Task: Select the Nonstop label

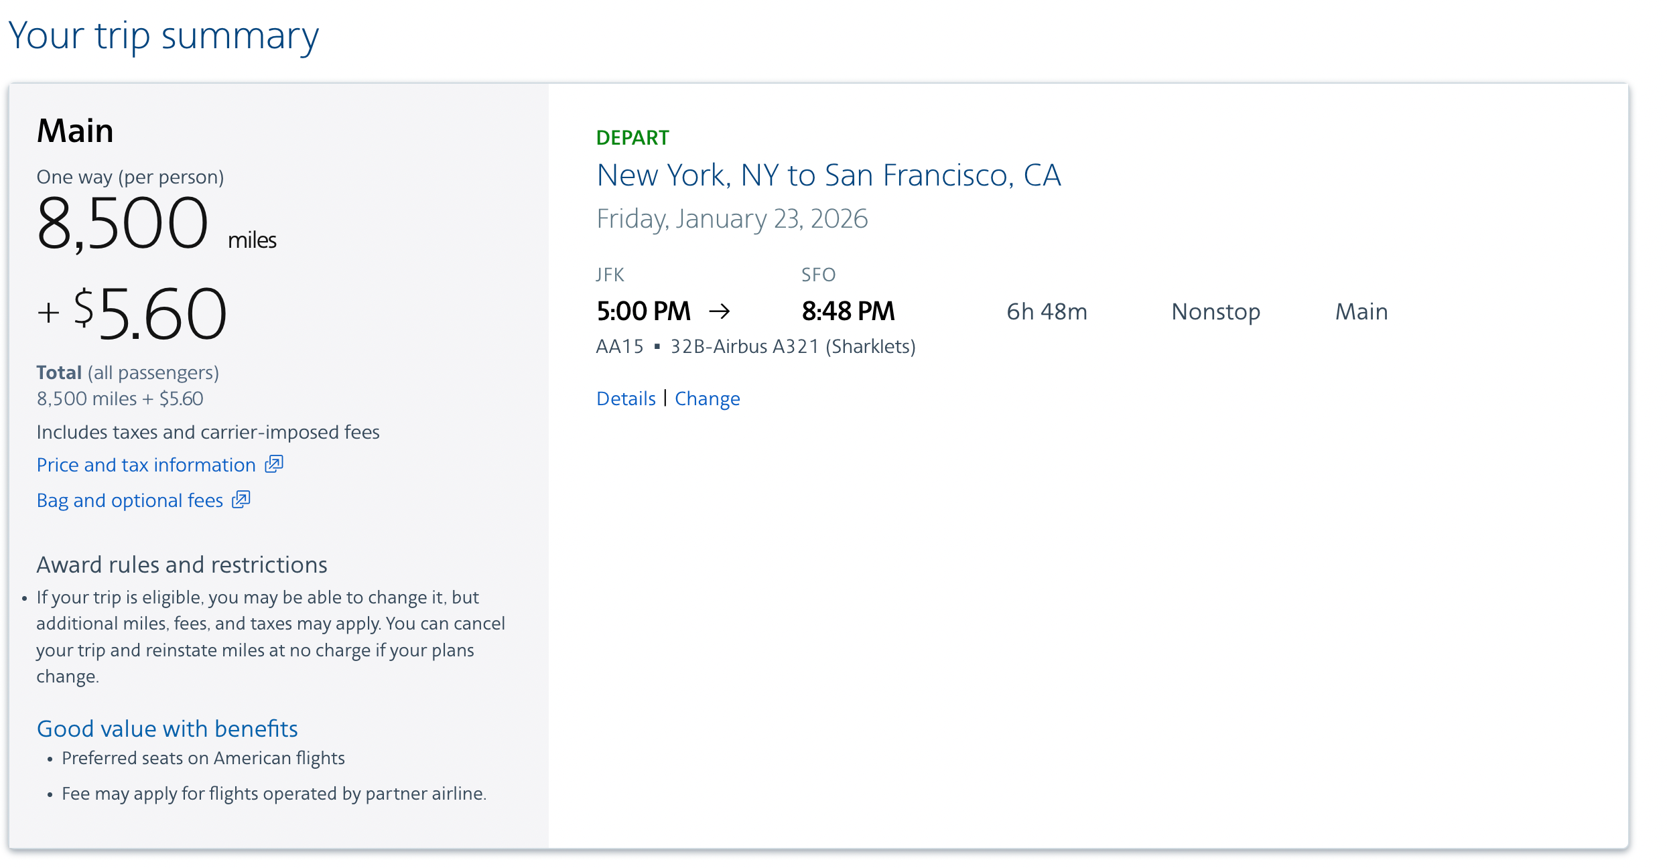Action: 1215,310
